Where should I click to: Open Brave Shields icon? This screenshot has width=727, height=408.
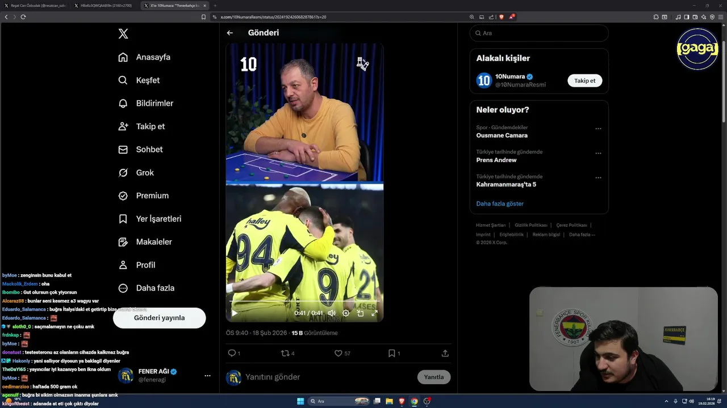point(502,17)
